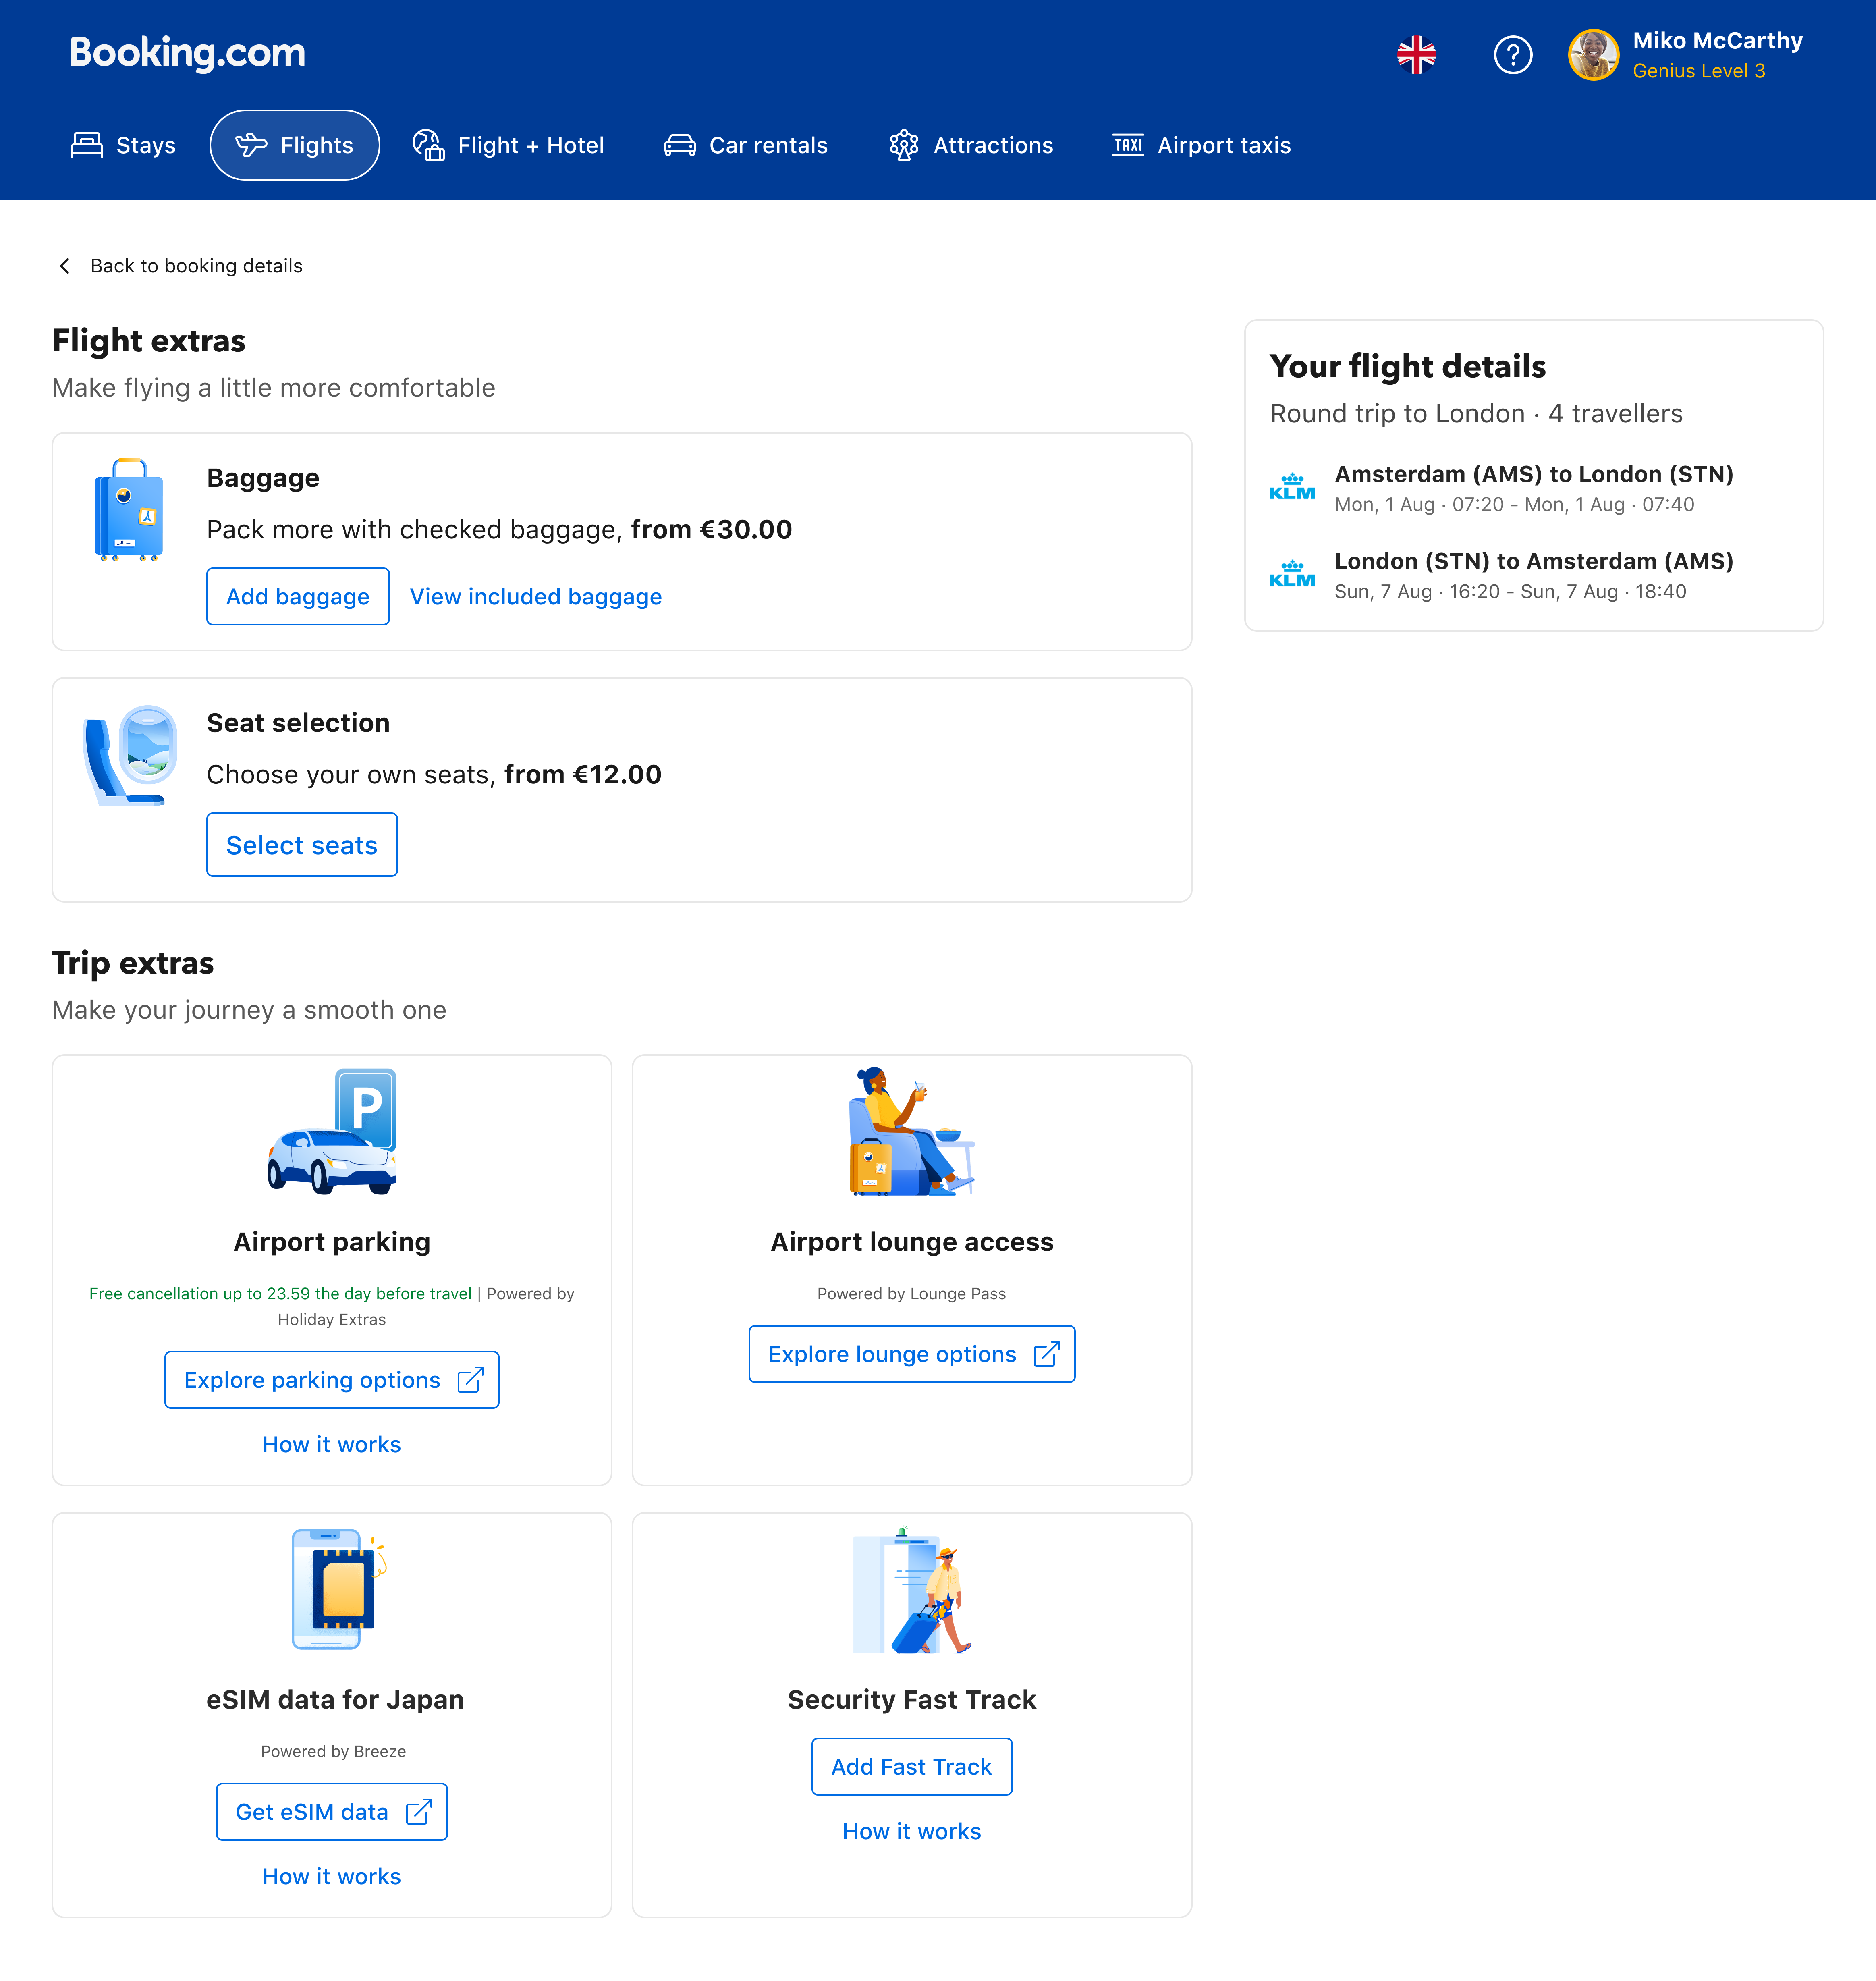Screen dimensions: 1876x1981
Task: Click the Airport taxis TAXI icon
Action: tap(1128, 145)
